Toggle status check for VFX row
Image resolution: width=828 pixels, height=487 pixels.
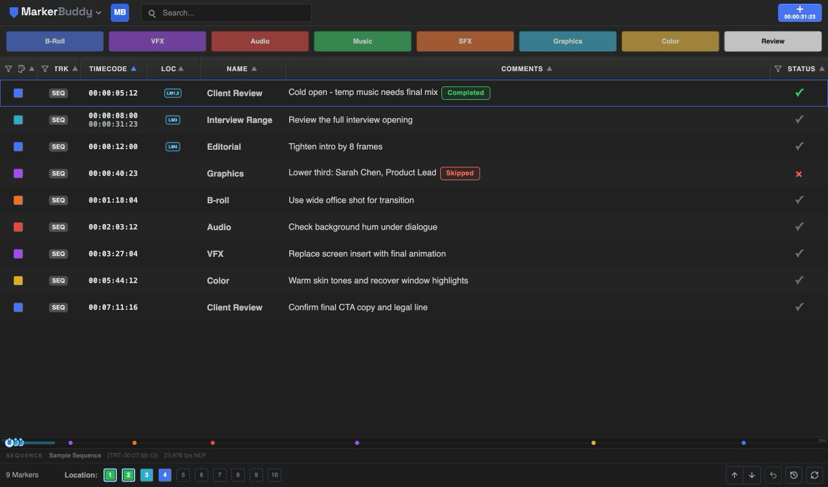pos(799,253)
